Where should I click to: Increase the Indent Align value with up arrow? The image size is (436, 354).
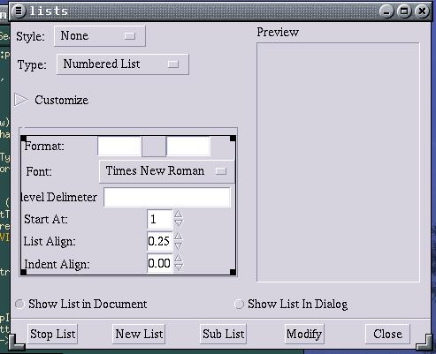(178, 258)
